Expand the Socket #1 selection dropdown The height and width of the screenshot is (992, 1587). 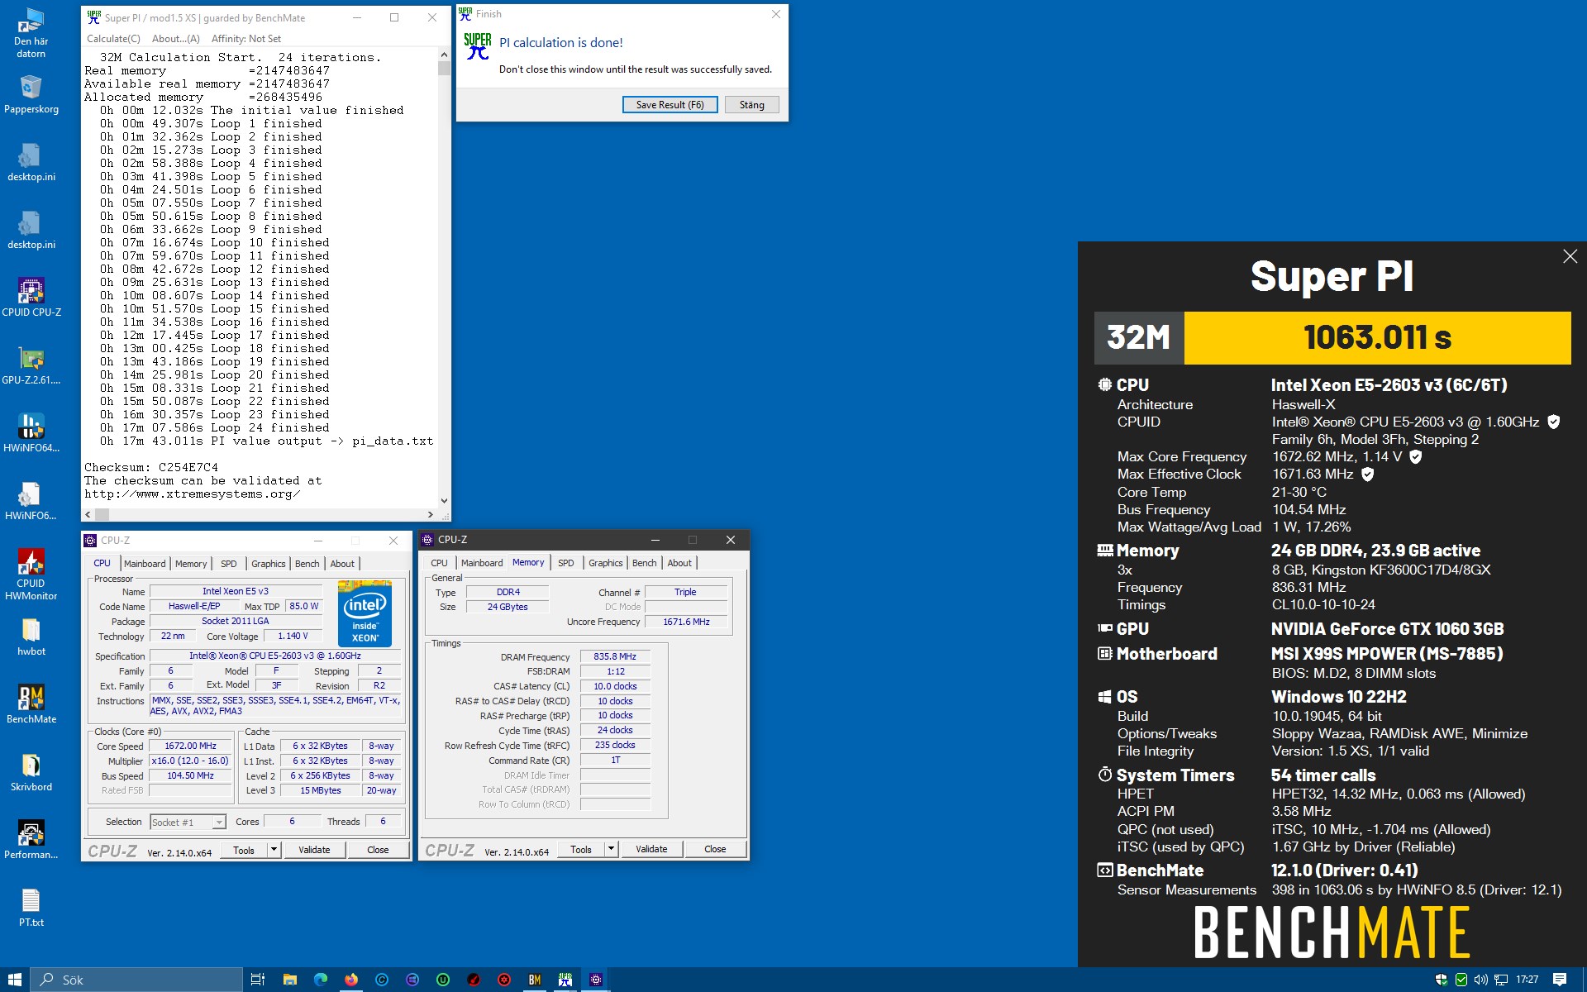[x=219, y=822]
